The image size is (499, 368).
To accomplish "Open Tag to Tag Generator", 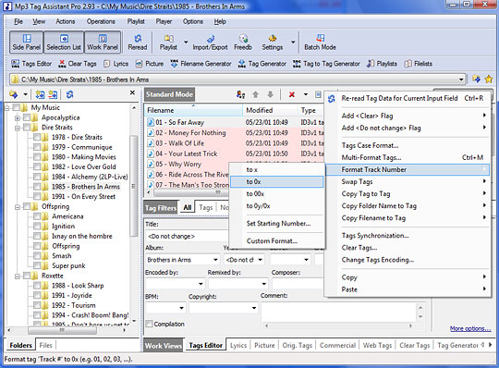I will coord(326,64).
